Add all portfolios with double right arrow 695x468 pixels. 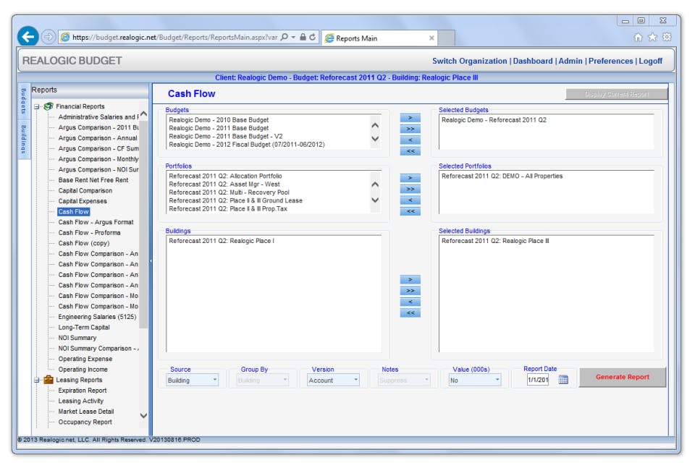pos(410,189)
